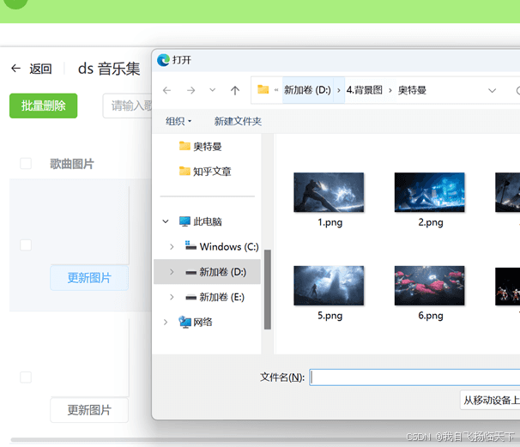Click the navigation pane scrollbar thumb
Screen dimensions: 520x447
[x=268, y=289]
